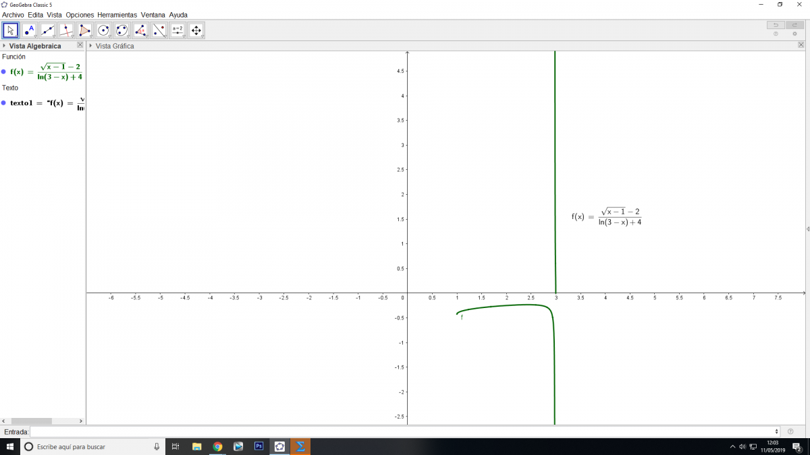
Task: Toggle visibility of function f(x)
Action: click(3, 71)
